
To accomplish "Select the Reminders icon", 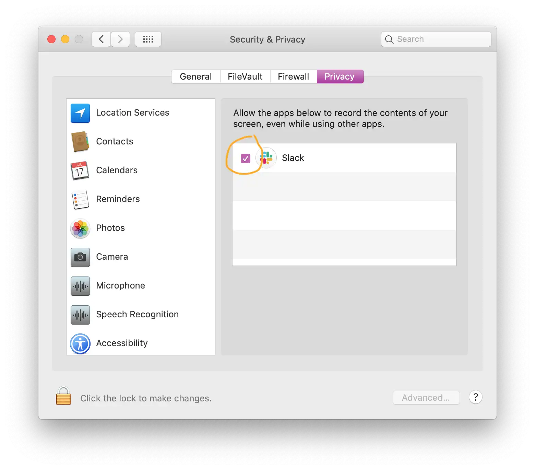I will coord(80,199).
